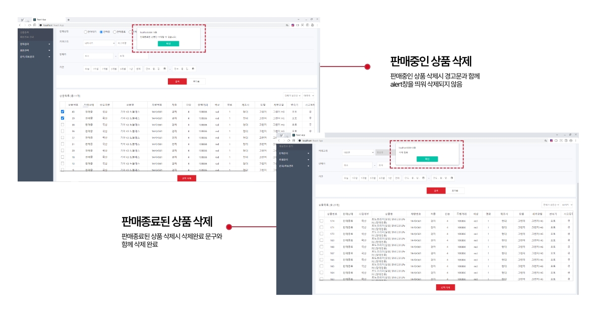
Task: Choose 전체 period option in 판매종료 window
Action: (x=397, y=178)
